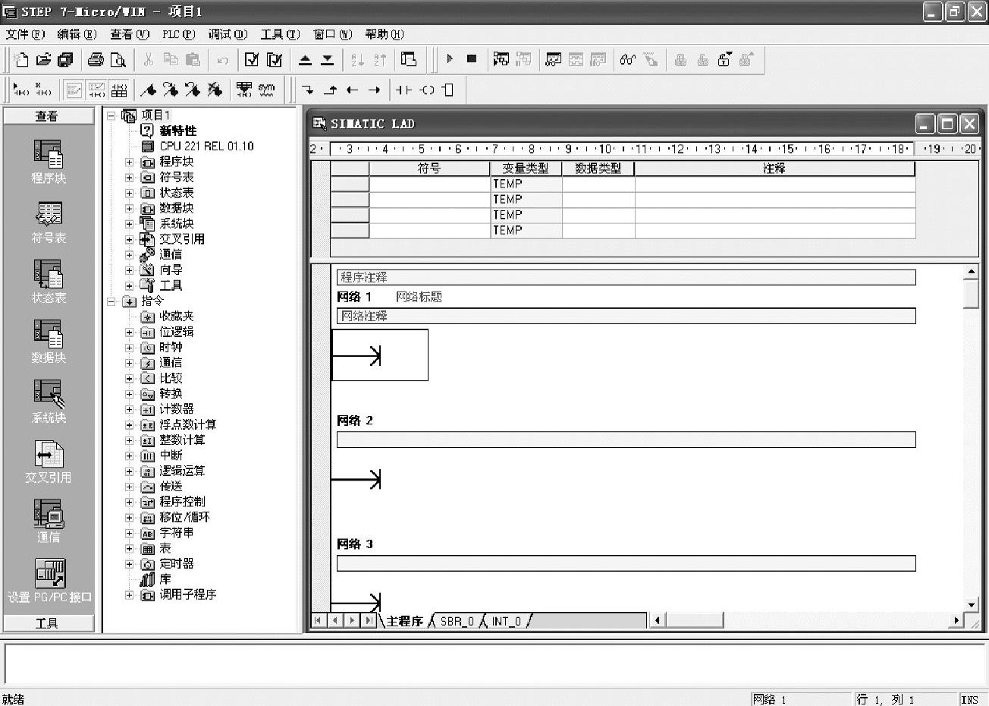989x706 pixels.
Task: Click the 网络注释 field under 网络 1
Action: [x=626, y=316]
